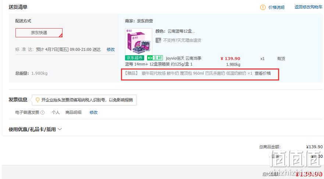Click the orange price explanation warning icon
324x179 pixels.
coord(263,7)
